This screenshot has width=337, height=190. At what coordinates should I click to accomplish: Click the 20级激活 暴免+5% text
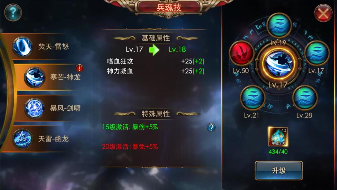pos(130,147)
